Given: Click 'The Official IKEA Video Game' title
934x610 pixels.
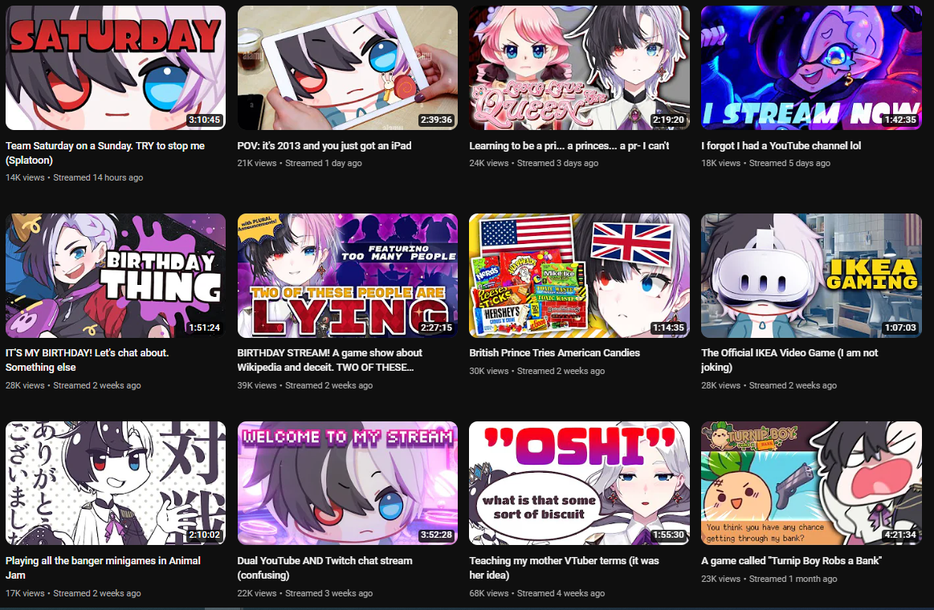Looking at the screenshot, I should pyautogui.click(x=789, y=360).
